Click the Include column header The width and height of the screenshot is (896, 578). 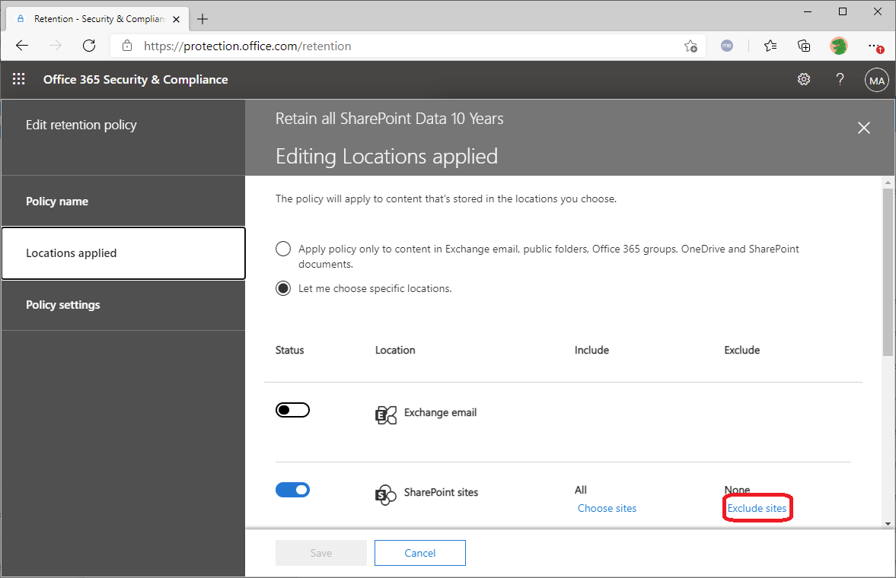click(x=591, y=350)
